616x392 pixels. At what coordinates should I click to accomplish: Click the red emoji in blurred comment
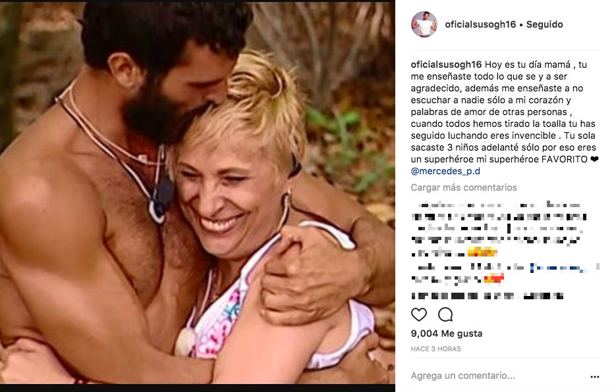tap(494, 280)
